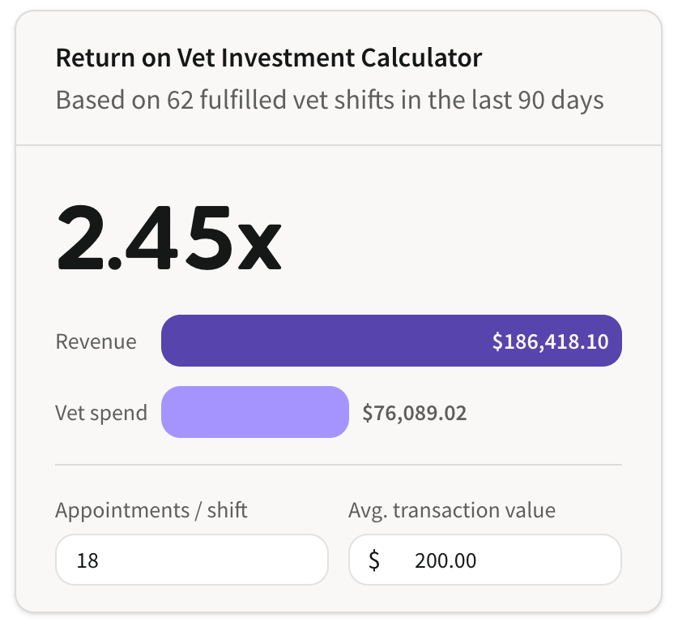
Task: Click the Revenue label
Action: pyautogui.click(x=96, y=341)
